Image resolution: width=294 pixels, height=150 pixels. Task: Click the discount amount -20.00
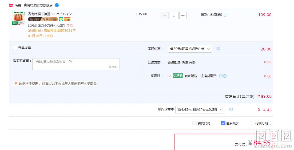(265, 49)
